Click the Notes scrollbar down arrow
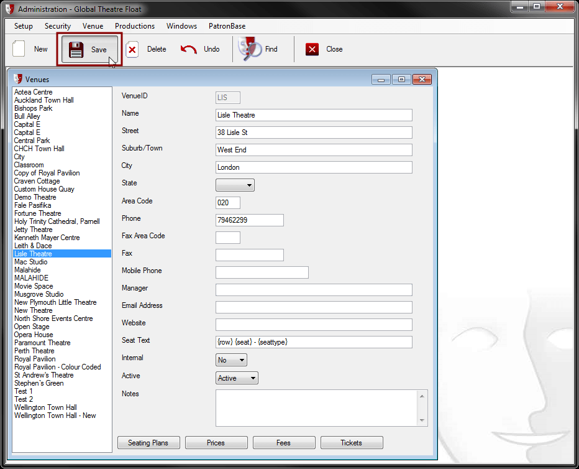Viewport: 579px width, 469px height. pyautogui.click(x=422, y=420)
